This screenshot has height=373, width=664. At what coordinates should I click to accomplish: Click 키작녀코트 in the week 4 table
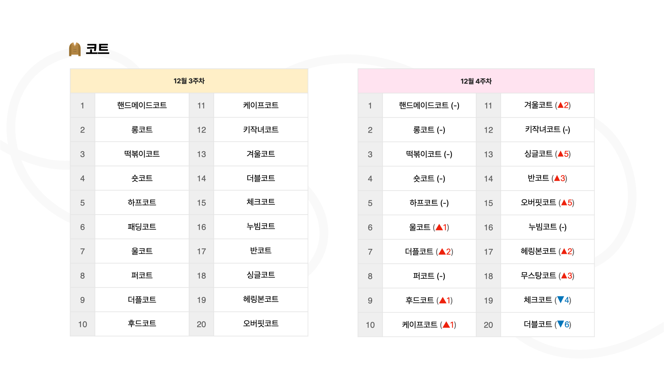point(543,130)
